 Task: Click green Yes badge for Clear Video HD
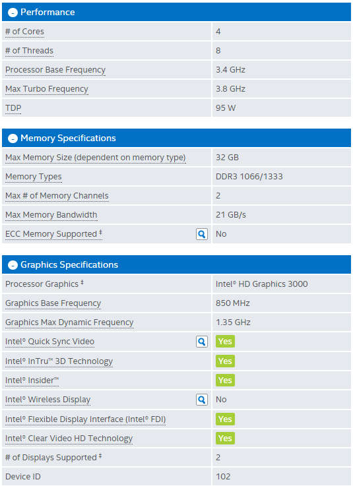tap(225, 438)
